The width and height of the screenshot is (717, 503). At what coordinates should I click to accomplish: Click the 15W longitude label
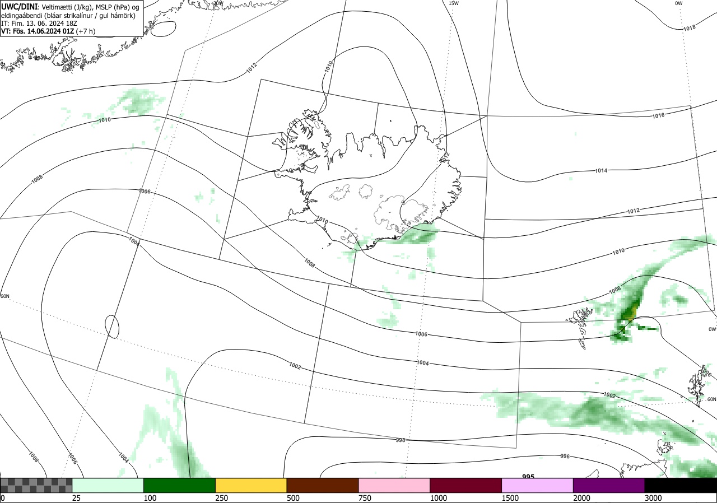point(454,3)
